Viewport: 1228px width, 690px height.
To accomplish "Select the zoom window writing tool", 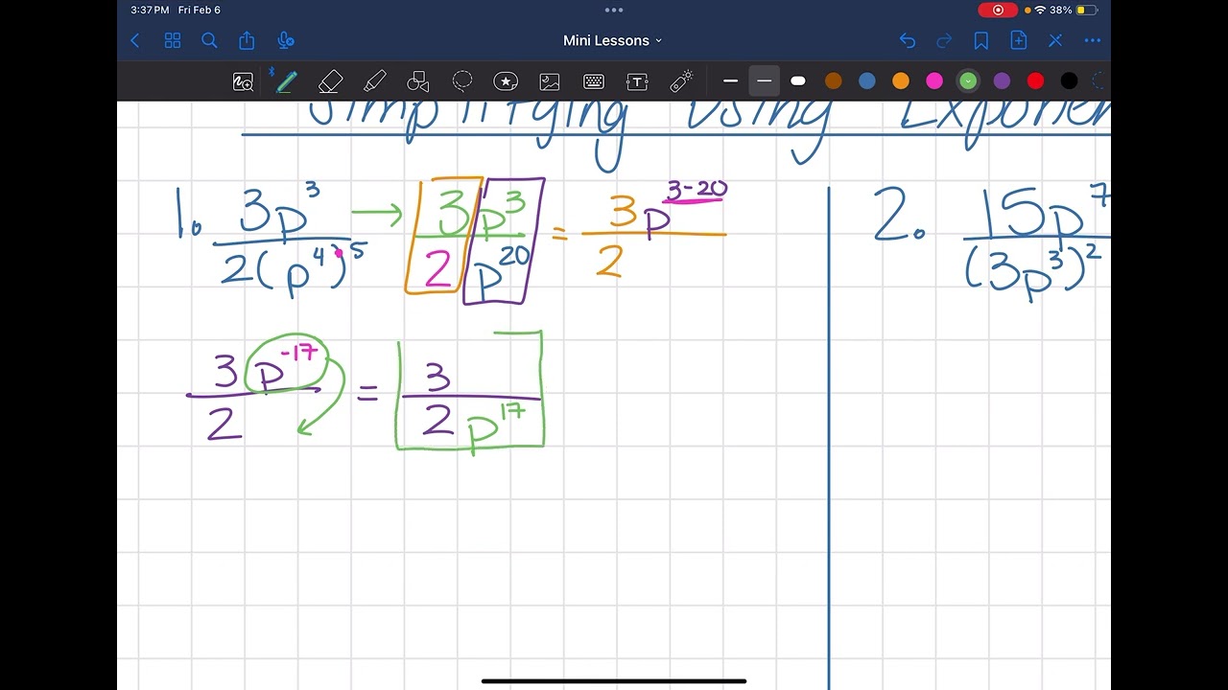I will [243, 82].
